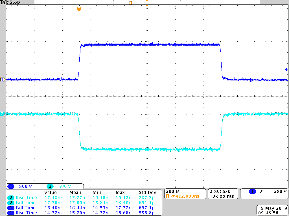Click the channel 1 ground reference marker
This screenshot has height=216, width=289.
[x=2, y=80]
